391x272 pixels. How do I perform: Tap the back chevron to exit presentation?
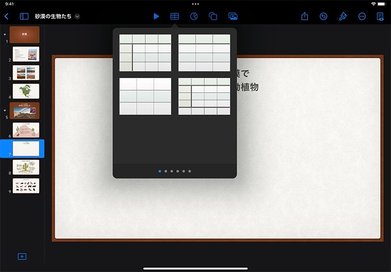(x=6, y=16)
